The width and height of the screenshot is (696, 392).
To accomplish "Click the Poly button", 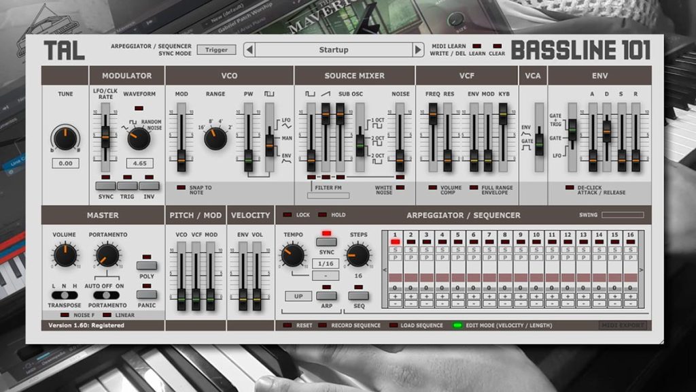I will (147, 265).
